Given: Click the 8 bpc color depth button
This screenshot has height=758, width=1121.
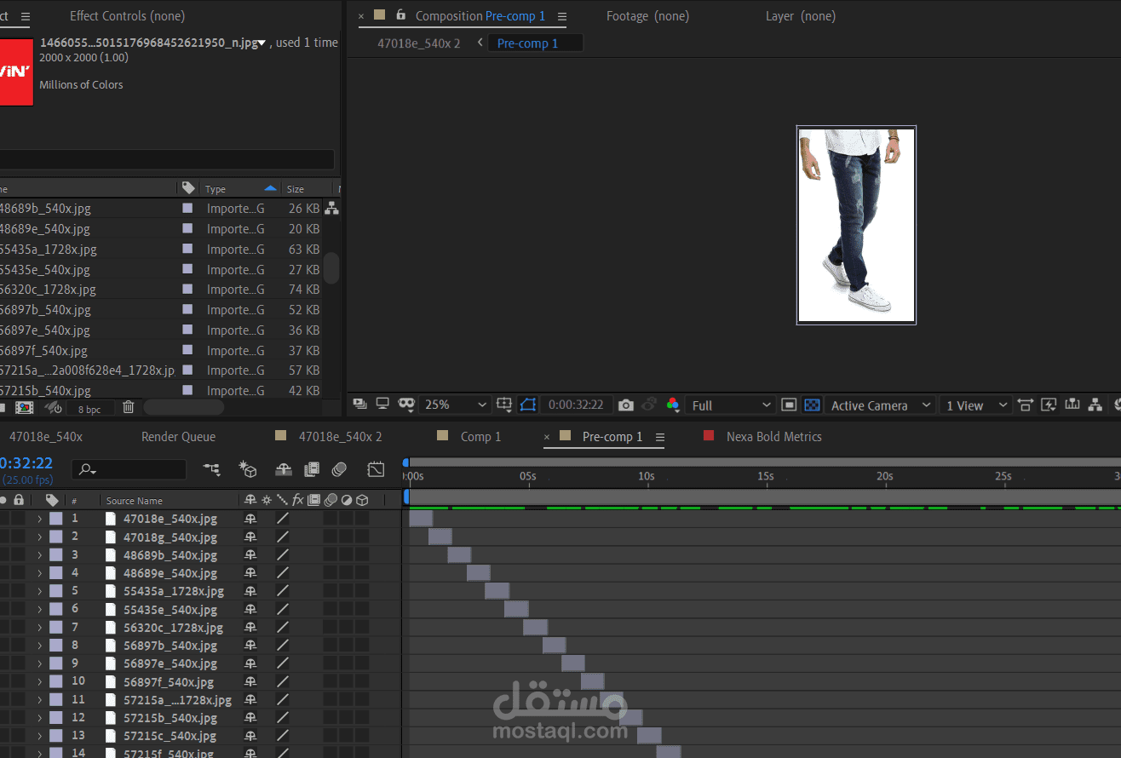Looking at the screenshot, I should (x=89, y=409).
